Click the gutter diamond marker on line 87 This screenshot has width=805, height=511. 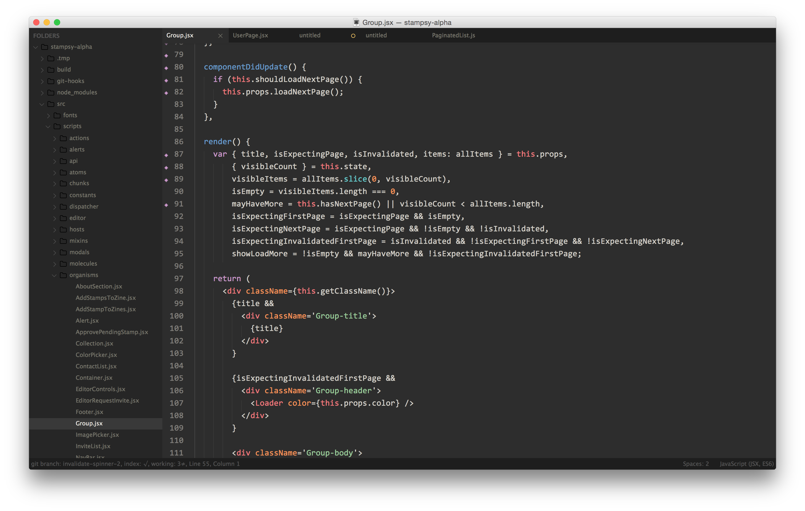[x=166, y=155]
